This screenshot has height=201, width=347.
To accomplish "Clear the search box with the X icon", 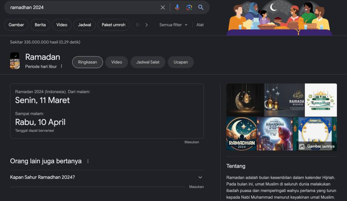I will (163, 8).
